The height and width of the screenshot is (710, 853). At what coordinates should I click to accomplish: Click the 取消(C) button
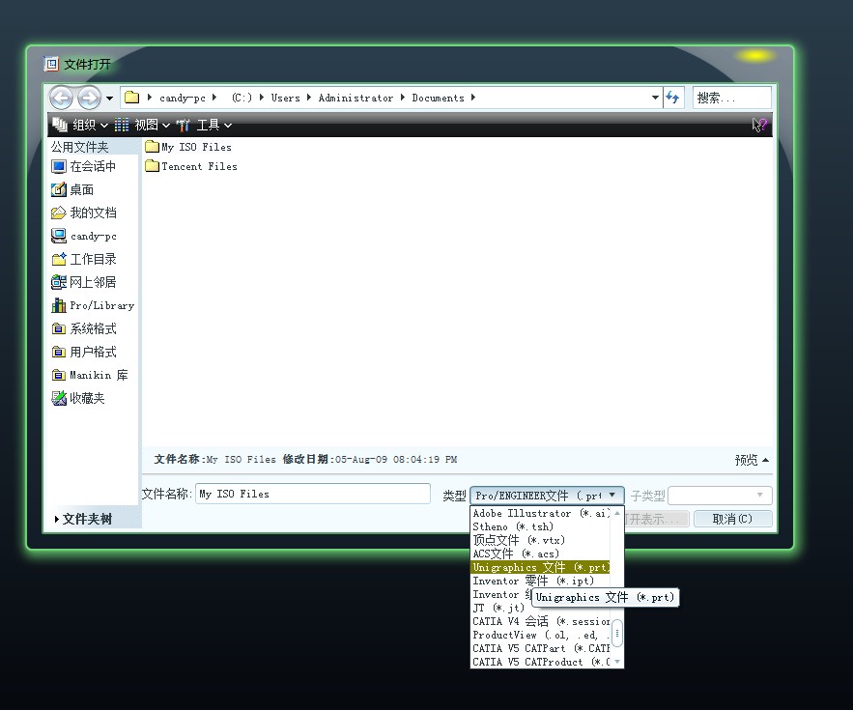tap(733, 519)
